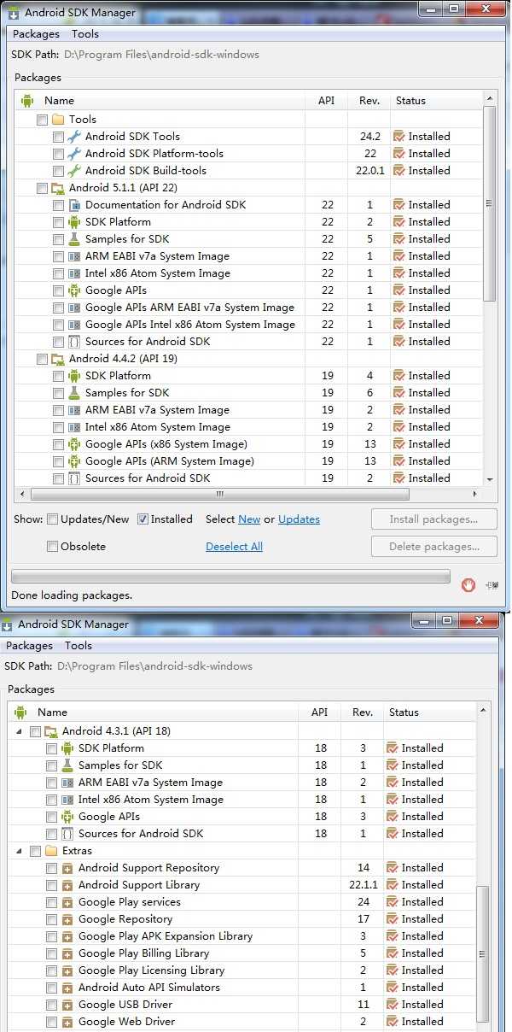512x1032 pixels.
Task: Click the Install packages... button
Action: pos(433,519)
